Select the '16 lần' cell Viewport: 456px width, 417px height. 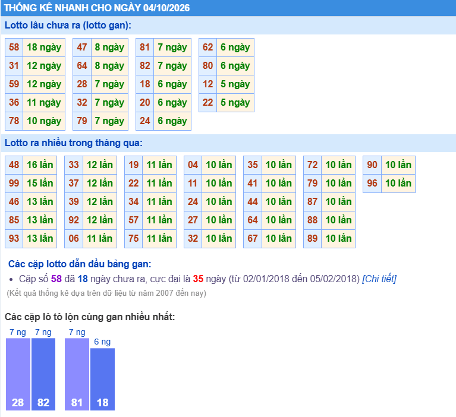[x=40, y=165]
